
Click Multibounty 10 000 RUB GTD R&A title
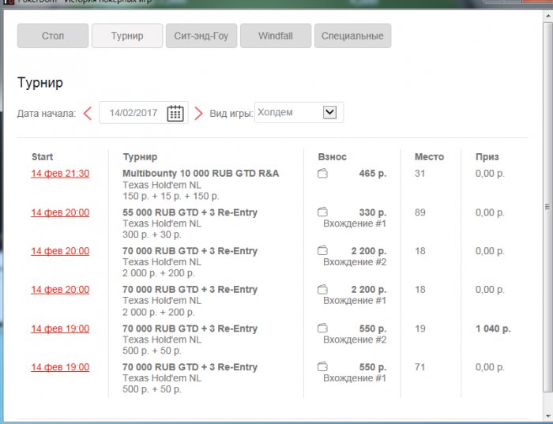coord(201,174)
